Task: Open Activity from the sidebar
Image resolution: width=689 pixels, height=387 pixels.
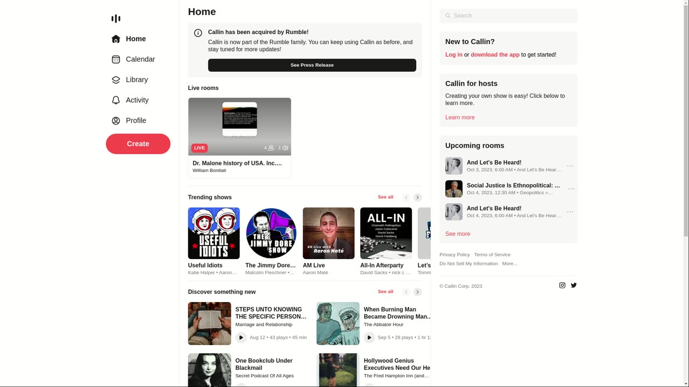Action: 138,100
